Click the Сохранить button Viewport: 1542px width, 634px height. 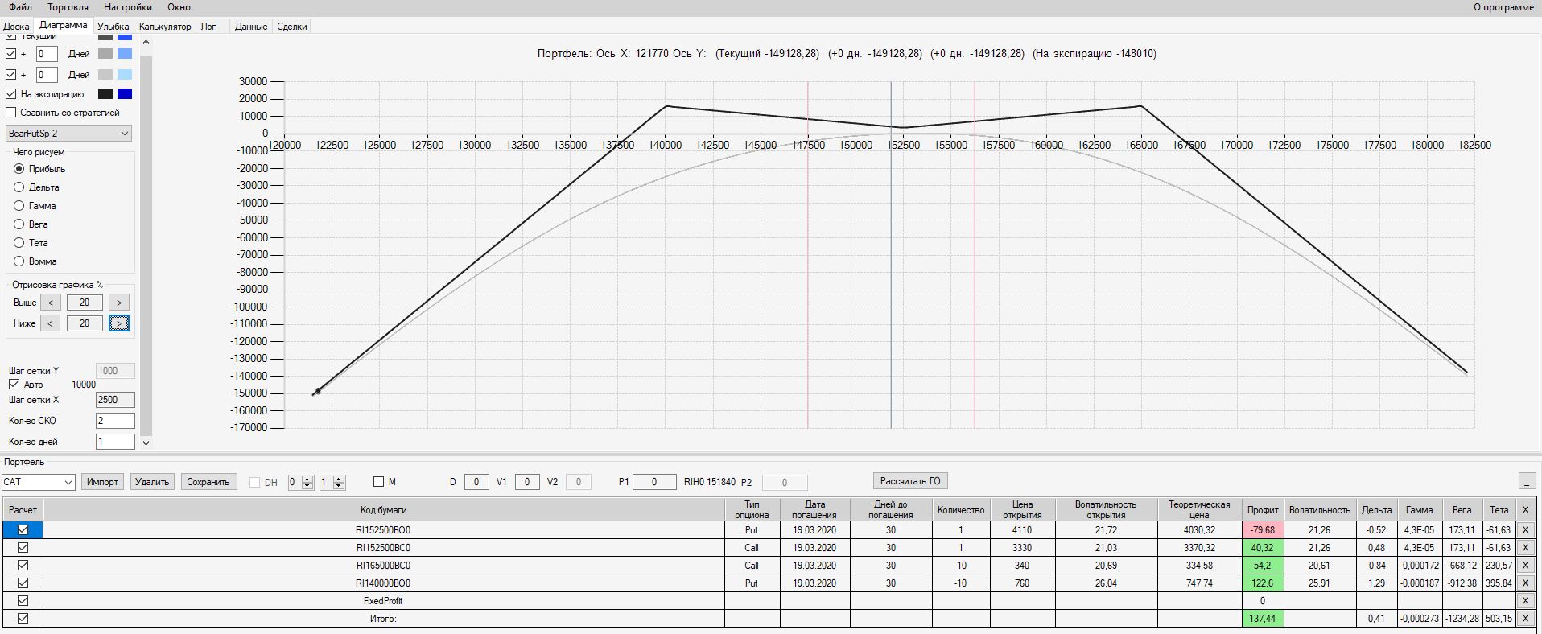coord(208,482)
